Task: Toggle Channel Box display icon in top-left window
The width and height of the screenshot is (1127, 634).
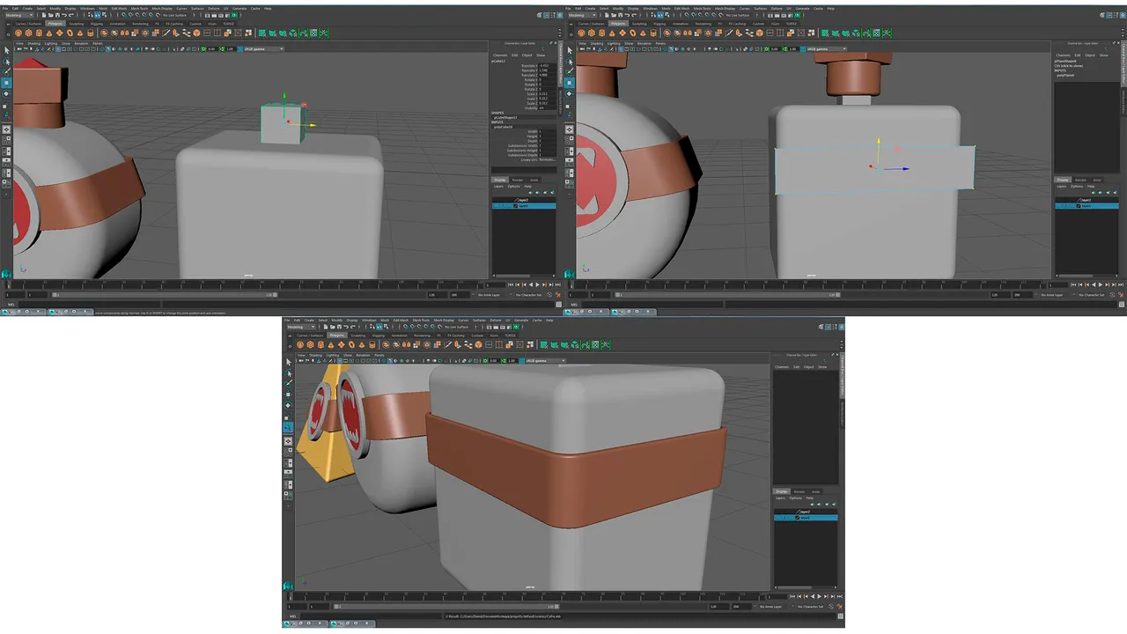Action: [560, 15]
